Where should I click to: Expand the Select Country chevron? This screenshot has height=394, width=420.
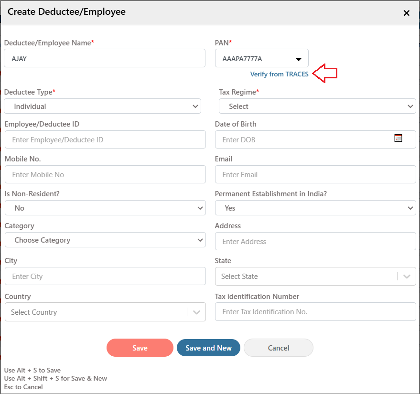[196, 312]
